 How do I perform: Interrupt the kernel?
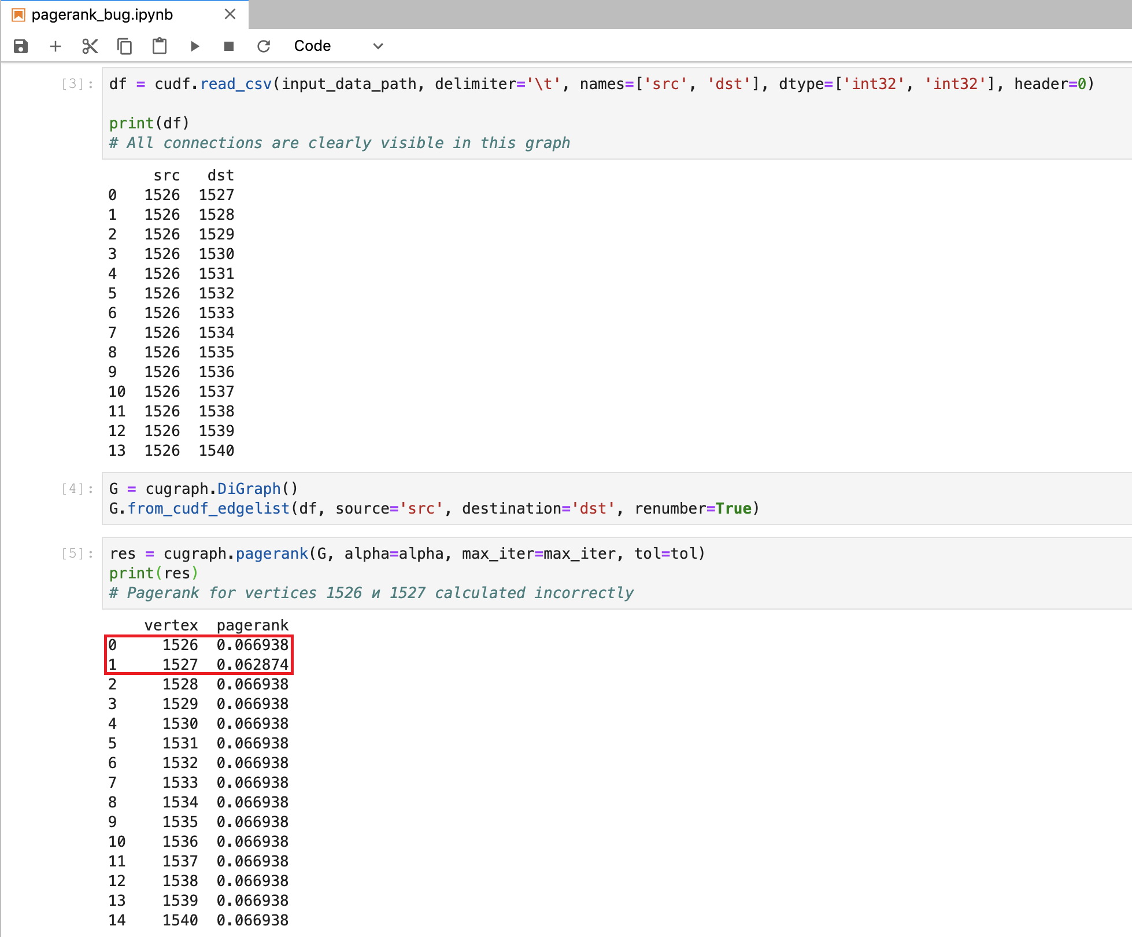pos(228,46)
